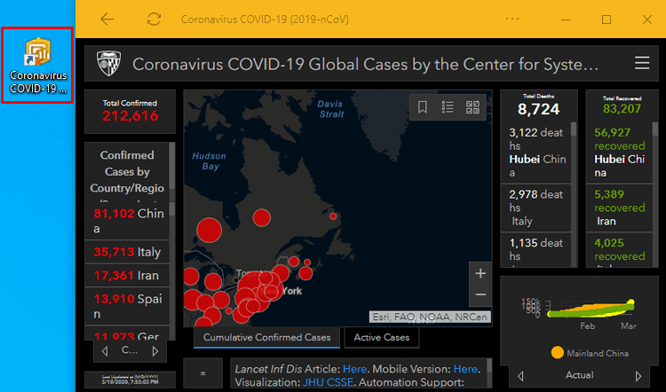
Task: Click the small red circle on Newfoundland
Action: (x=333, y=216)
